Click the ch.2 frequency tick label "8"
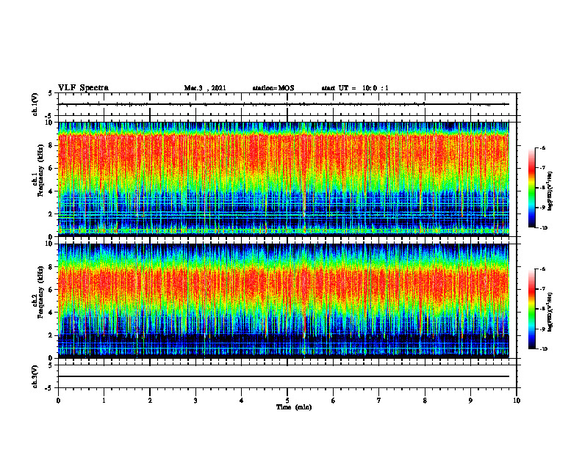 (x=51, y=267)
